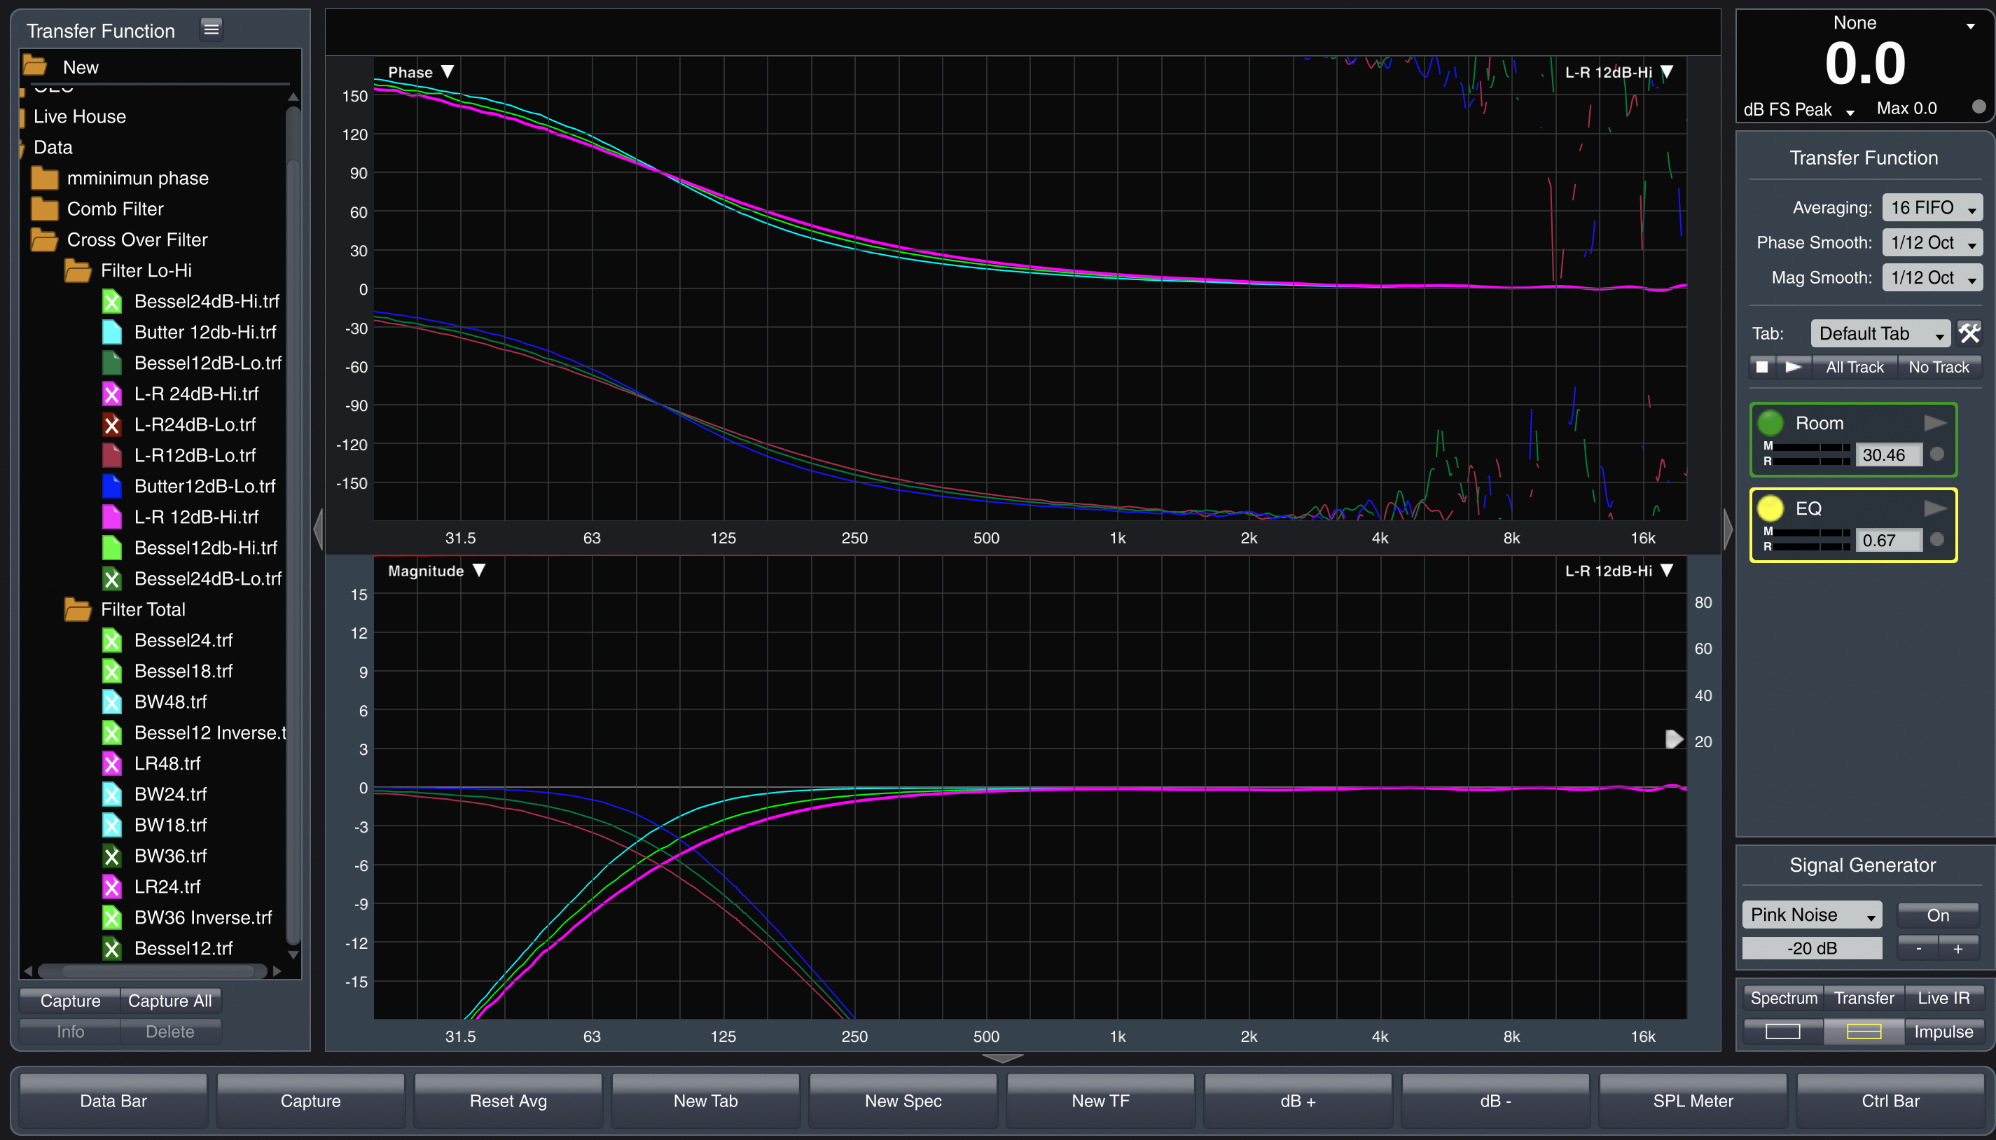The image size is (1996, 1140).
Task: Click Ctrl Bar in the bottom bar
Action: coord(1890,1100)
